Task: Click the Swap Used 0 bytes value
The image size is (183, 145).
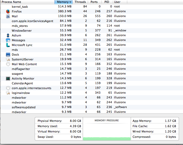Action: 76,137
